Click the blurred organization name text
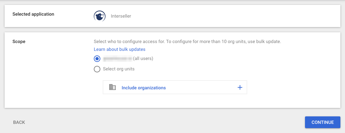345x133 pixels. (x=118, y=59)
